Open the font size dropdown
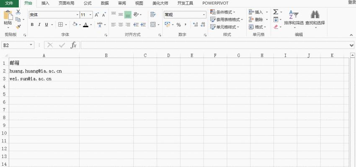The height and width of the screenshot is (167, 356). 90,15
